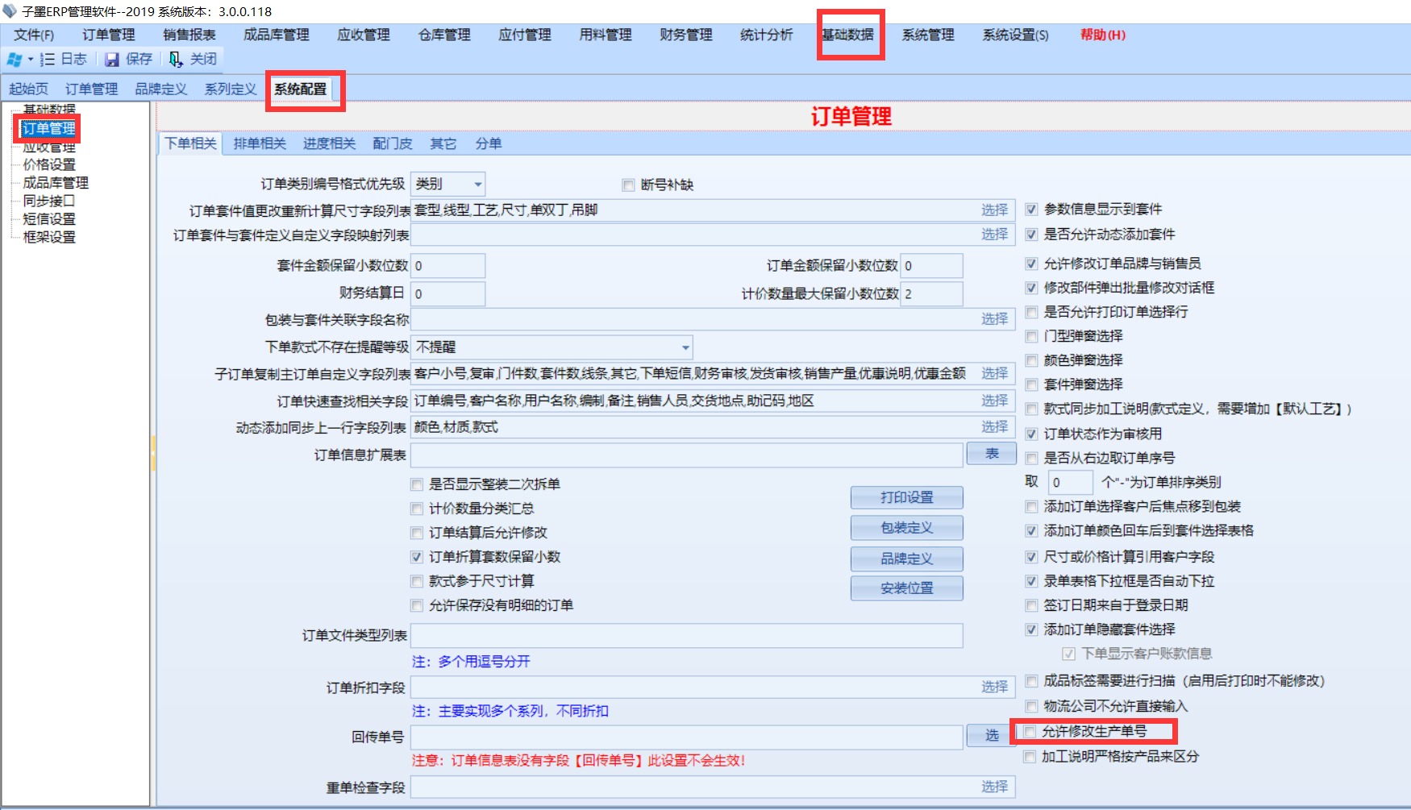Image resolution: width=1411 pixels, height=810 pixels.
Task: Click the 安装位置 button
Action: (x=906, y=588)
